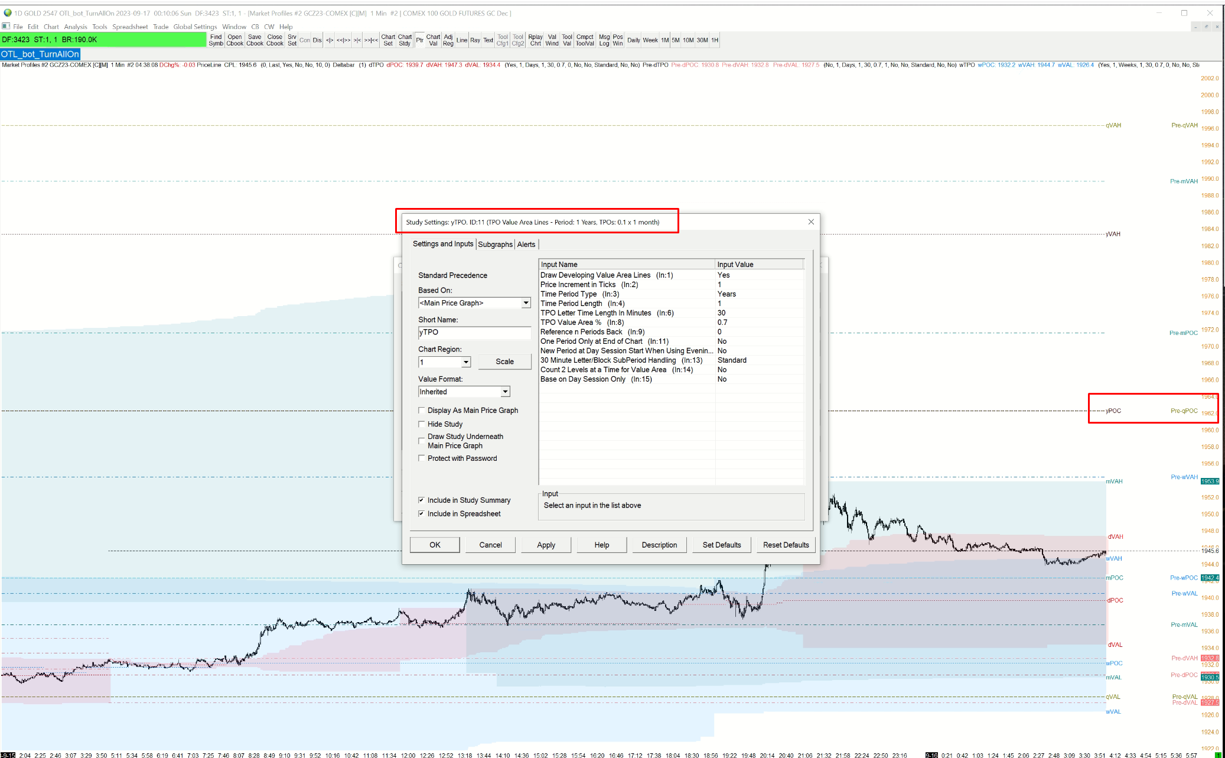The image size is (1225, 758).
Task: Check Display As Main Price Graph
Action: coord(422,411)
